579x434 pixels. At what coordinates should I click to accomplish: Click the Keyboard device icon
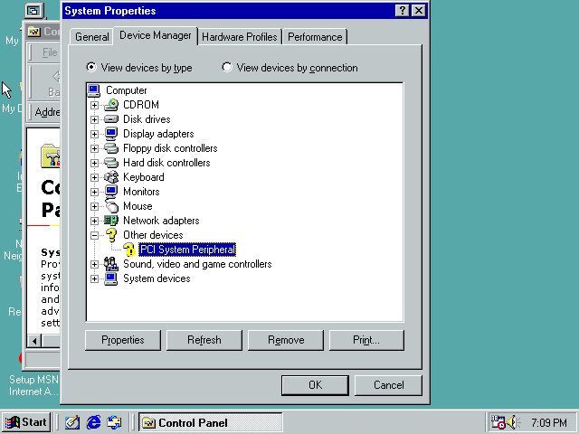111,177
